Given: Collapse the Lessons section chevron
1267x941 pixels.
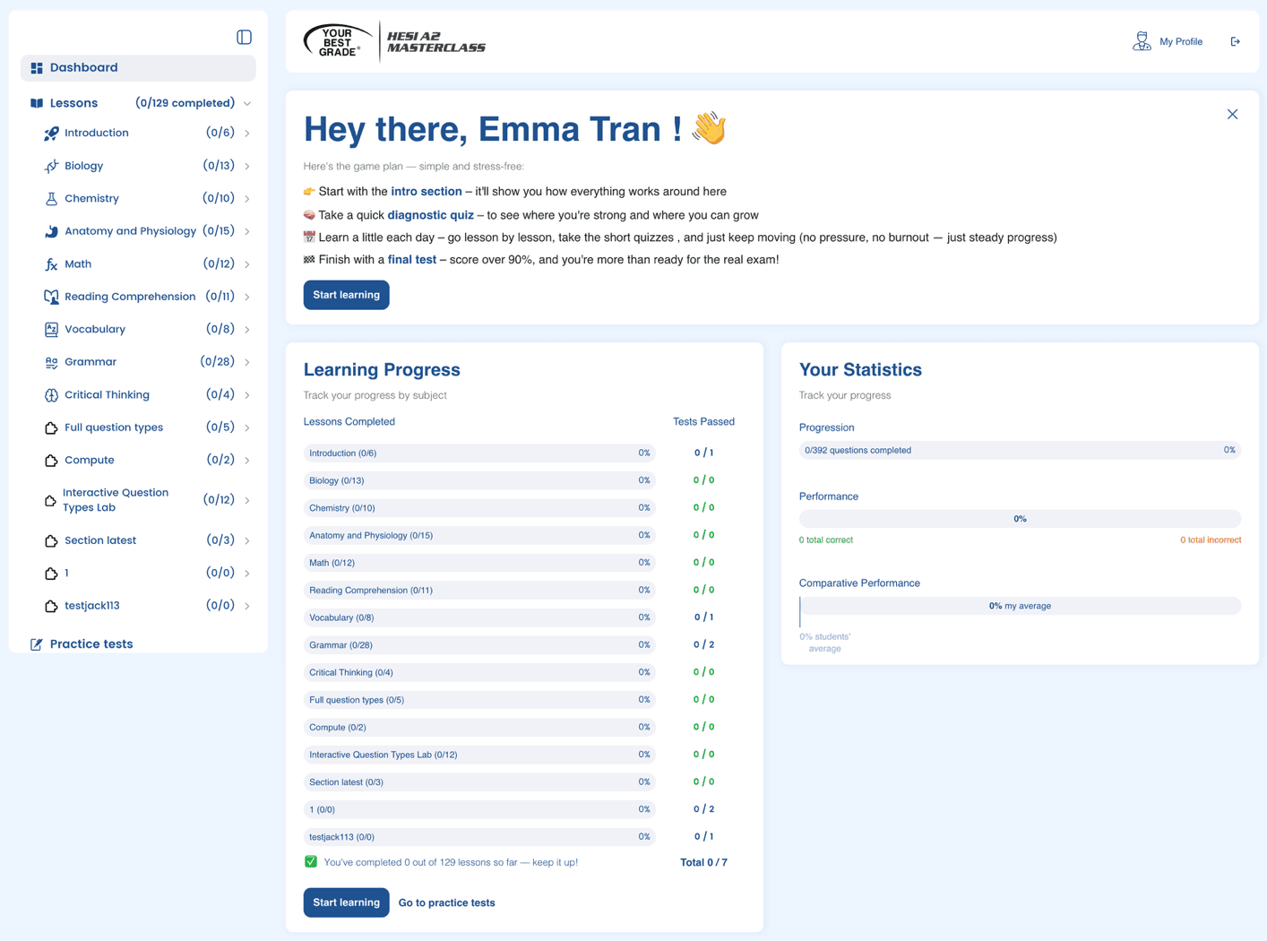Looking at the screenshot, I should tap(247, 104).
